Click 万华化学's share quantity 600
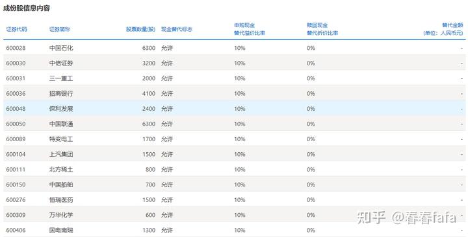The image size is (468, 237). [150, 215]
